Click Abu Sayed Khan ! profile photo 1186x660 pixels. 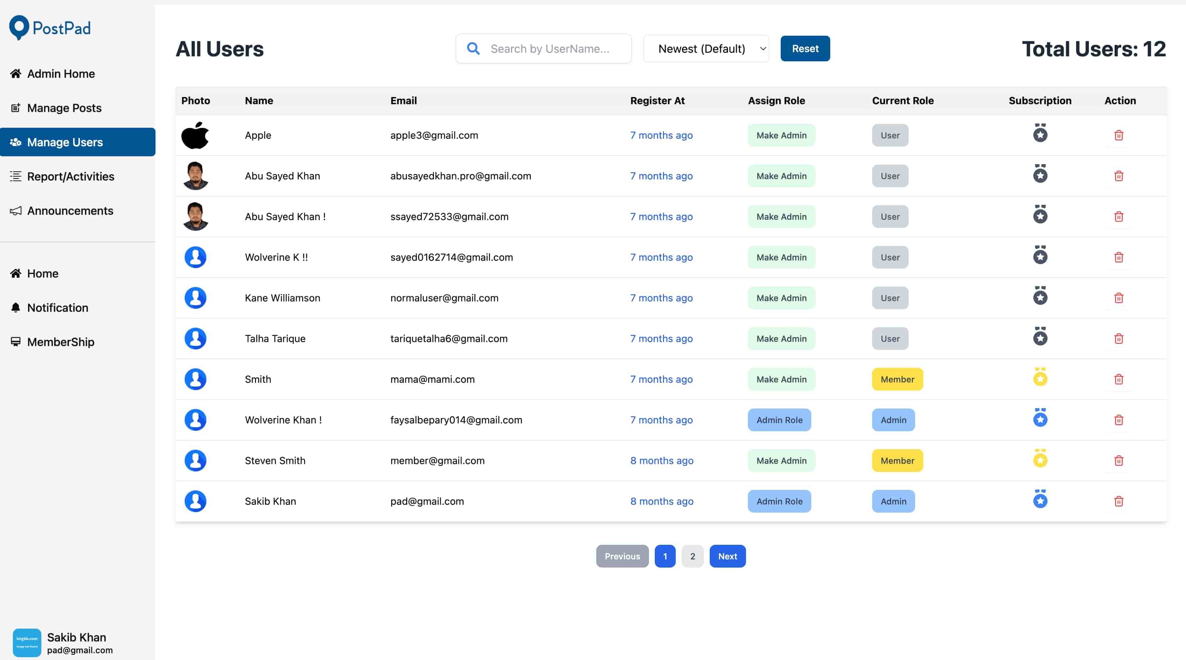(195, 216)
